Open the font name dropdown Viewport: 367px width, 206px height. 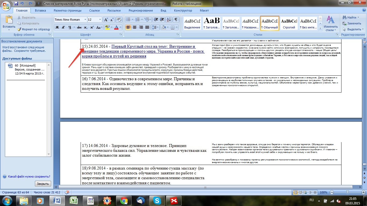(x=85, y=20)
